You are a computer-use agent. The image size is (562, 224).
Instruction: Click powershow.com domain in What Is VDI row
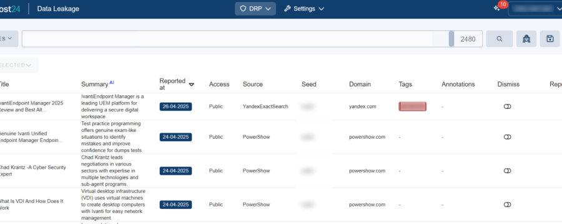point(367,205)
